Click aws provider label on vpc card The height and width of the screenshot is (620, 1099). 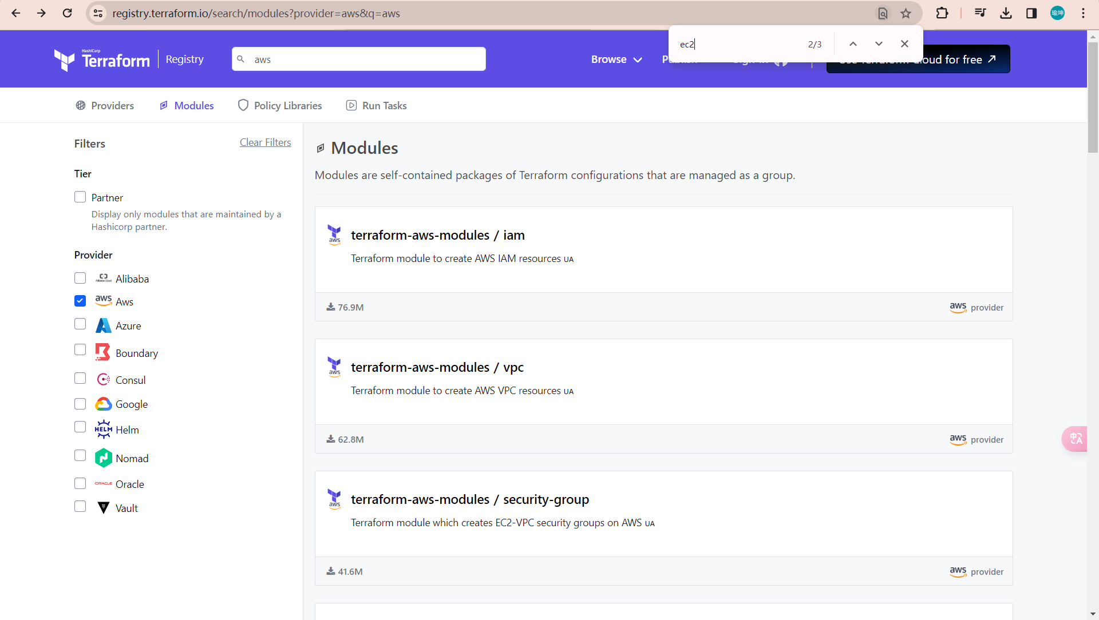coord(977,439)
